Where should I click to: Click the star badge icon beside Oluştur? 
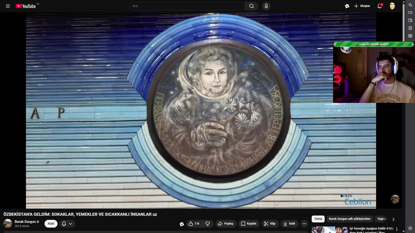click(x=347, y=6)
